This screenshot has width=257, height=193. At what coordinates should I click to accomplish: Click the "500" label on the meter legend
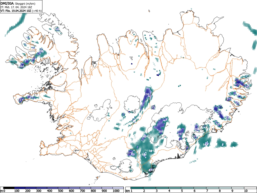61,191
